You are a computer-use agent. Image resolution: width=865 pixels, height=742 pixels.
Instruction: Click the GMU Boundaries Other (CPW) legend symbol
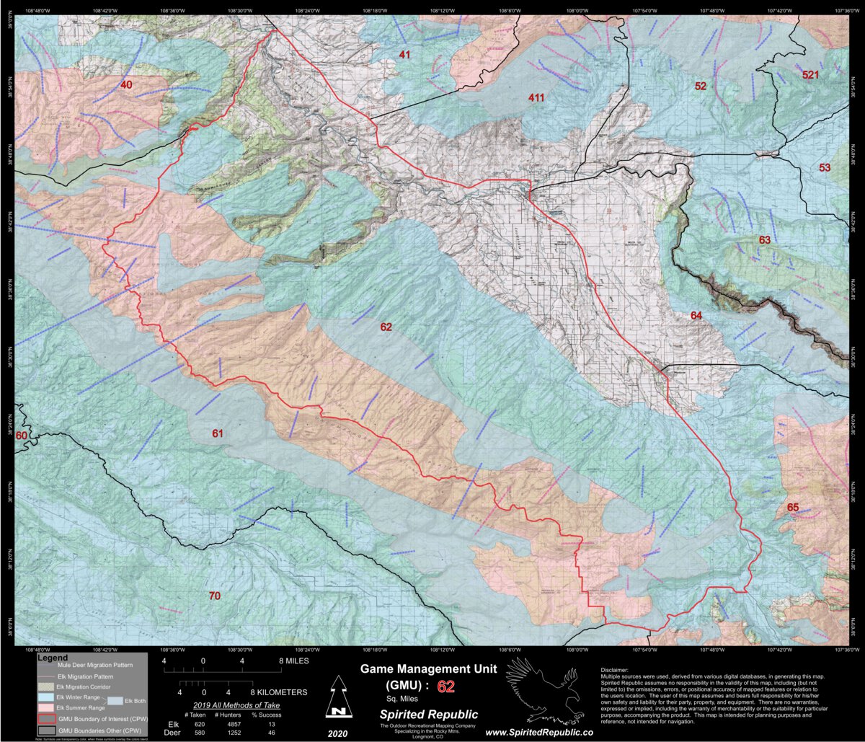point(46,731)
